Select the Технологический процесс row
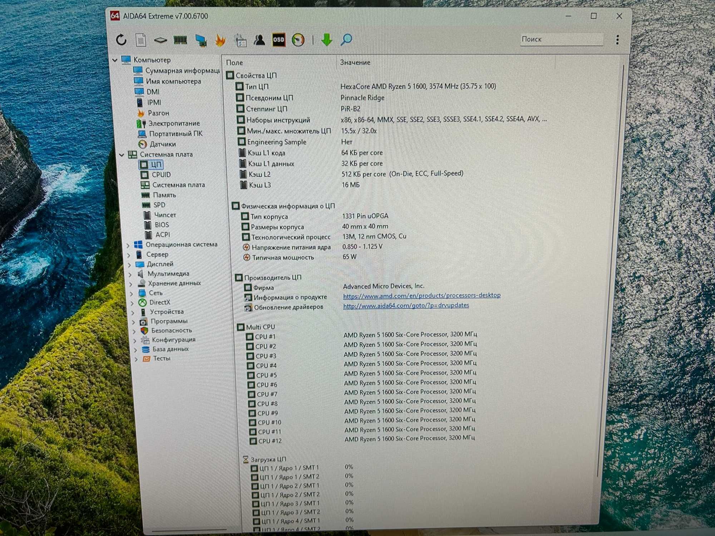This screenshot has height=536, width=715. 324,237
